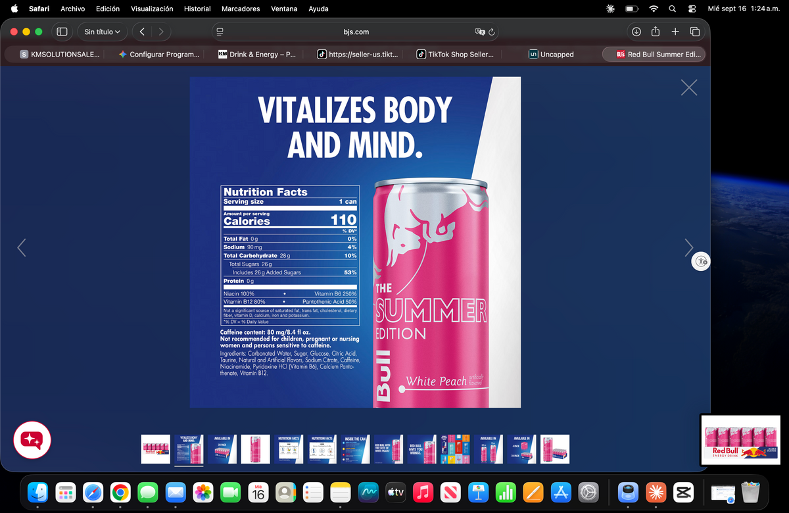789x513 pixels.
Task: Open the Edición menu
Action: (x=108, y=9)
